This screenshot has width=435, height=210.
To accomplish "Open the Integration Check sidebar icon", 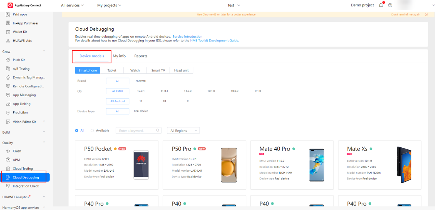I will (x=8, y=186).
